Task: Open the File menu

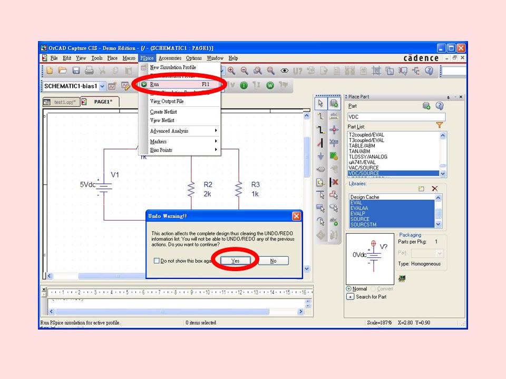Action: coord(54,58)
